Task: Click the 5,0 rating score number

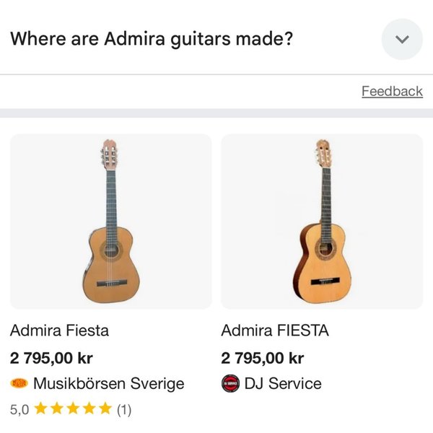Action: point(19,409)
